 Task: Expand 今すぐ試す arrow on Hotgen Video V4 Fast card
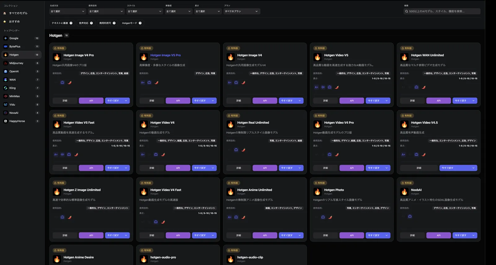coord(213,236)
